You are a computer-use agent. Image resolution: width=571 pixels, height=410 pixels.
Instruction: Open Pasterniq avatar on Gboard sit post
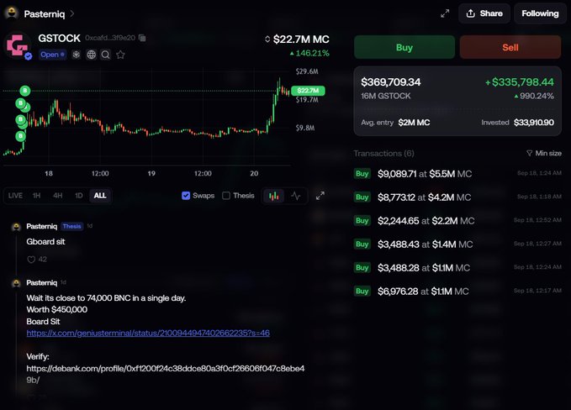point(16,227)
